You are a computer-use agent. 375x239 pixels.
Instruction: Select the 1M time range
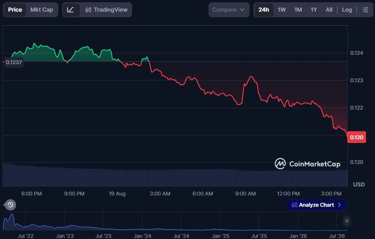pyautogui.click(x=298, y=10)
